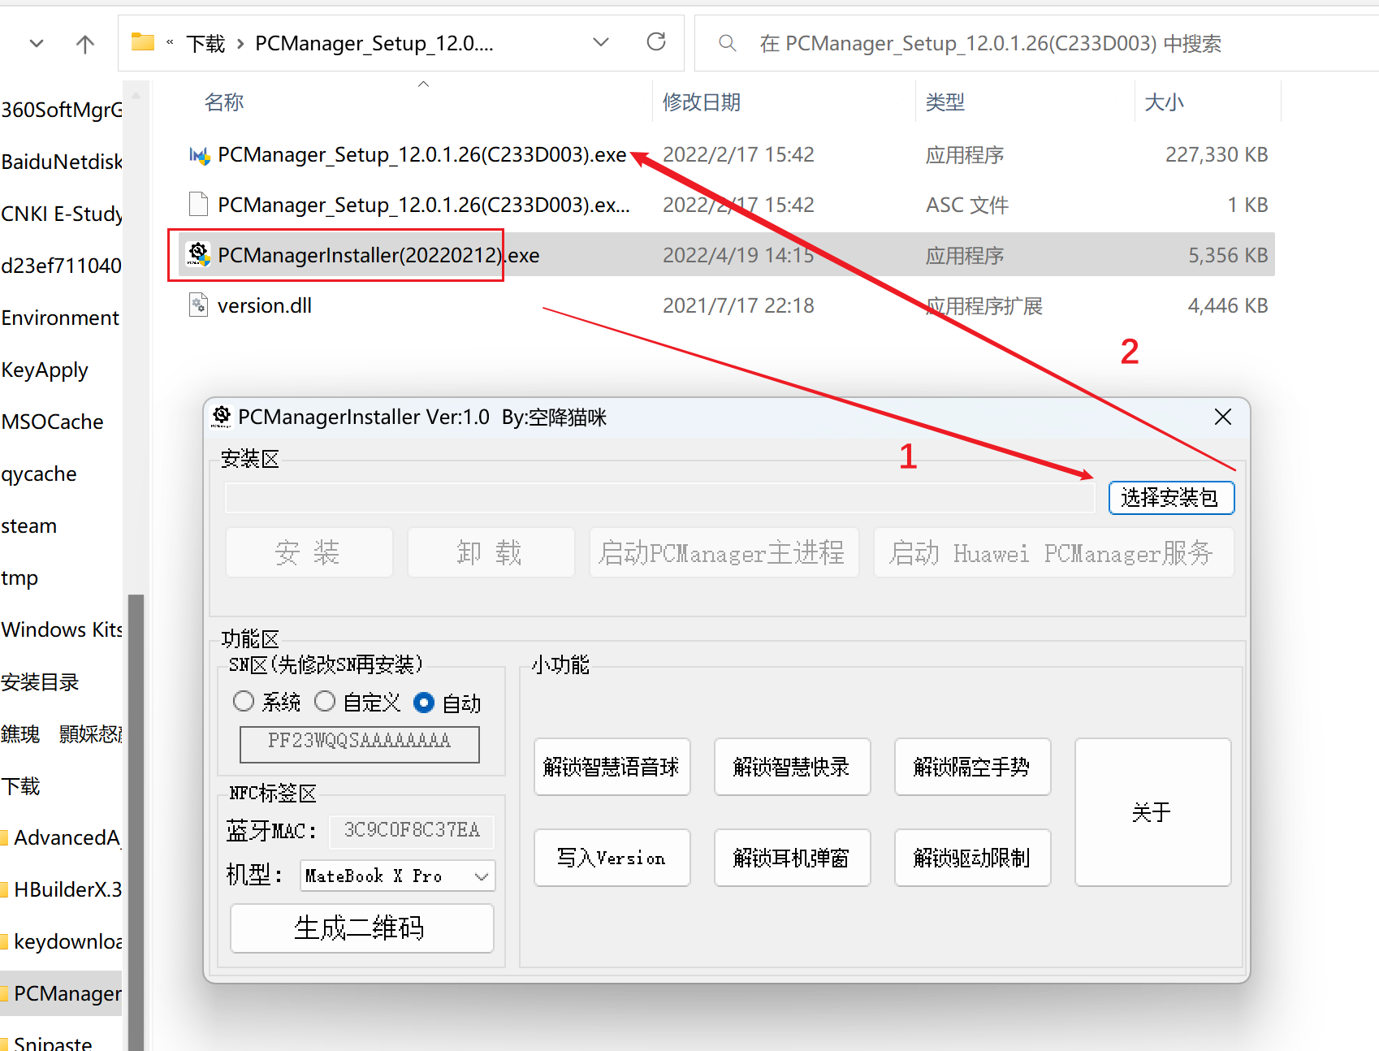
Task: Open 安装目录 folder in the sidebar
Action: pyautogui.click(x=40, y=682)
